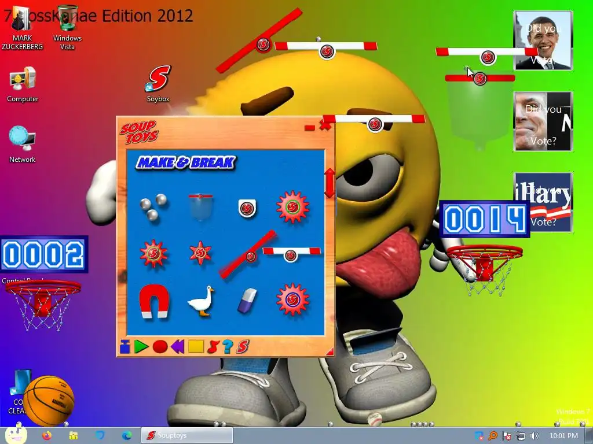The width and height of the screenshot is (593, 444).
Task: Click the 0002 score counter
Action: (x=44, y=254)
